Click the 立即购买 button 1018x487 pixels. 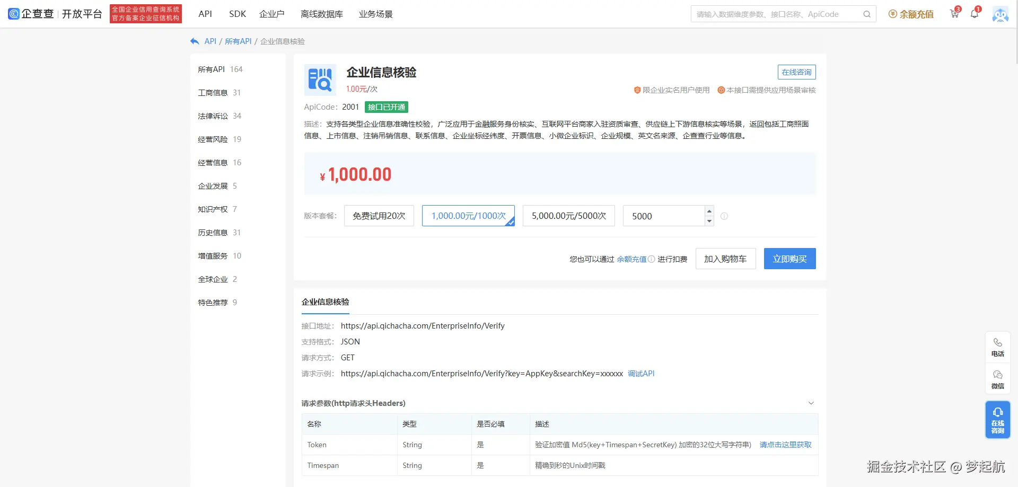(790, 259)
